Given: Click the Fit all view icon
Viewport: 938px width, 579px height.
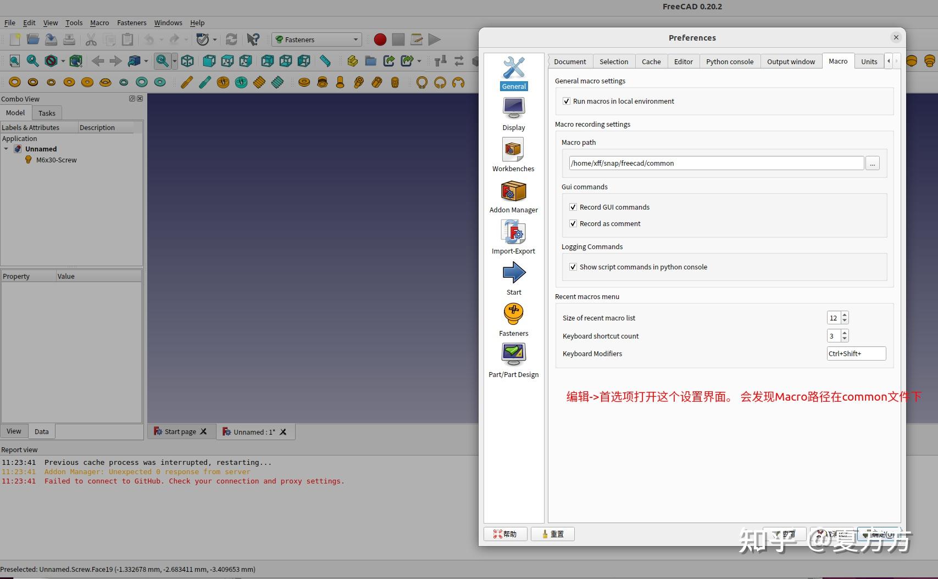Looking at the screenshot, I should coord(15,61).
